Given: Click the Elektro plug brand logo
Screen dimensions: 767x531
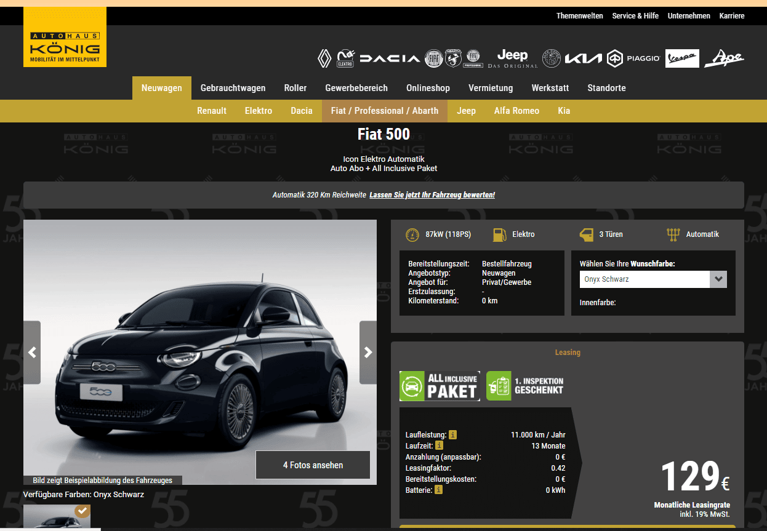Looking at the screenshot, I should (345, 58).
